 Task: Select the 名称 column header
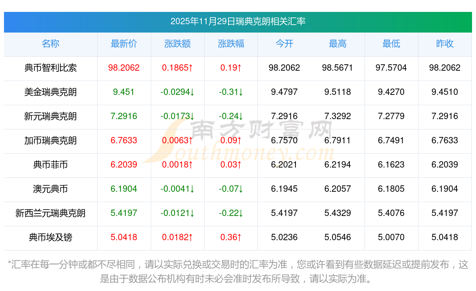(x=50, y=44)
